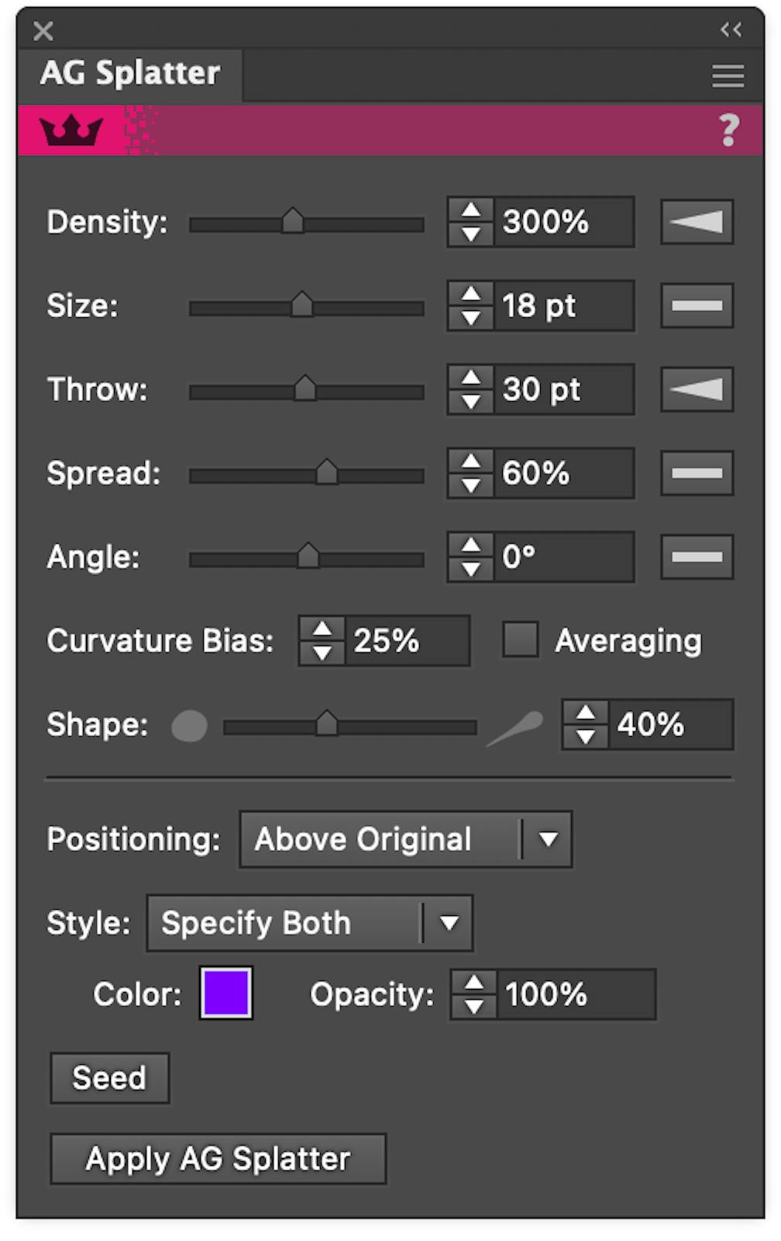Increase Size using the up stepper arrow
781x1241 pixels.
[471, 293]
